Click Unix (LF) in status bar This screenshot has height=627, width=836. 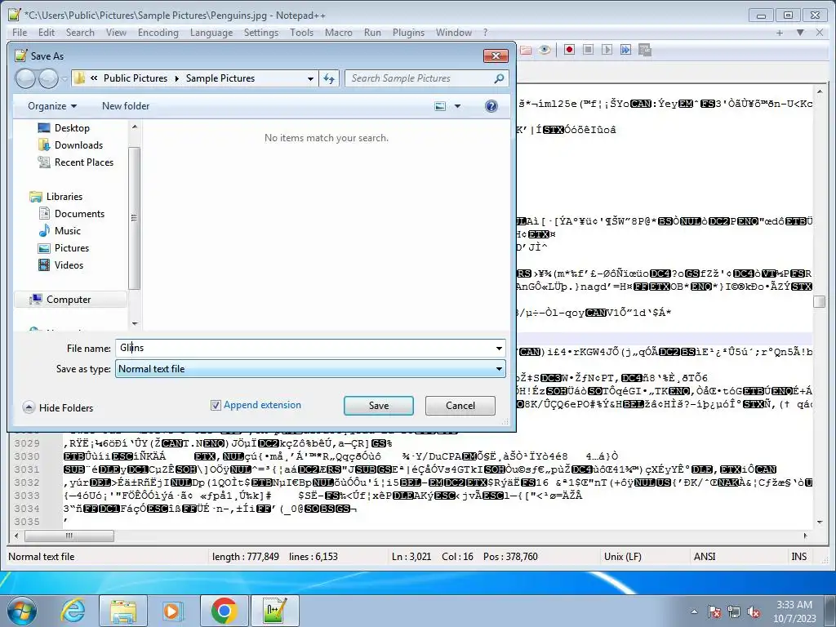[x=622, y=557]
